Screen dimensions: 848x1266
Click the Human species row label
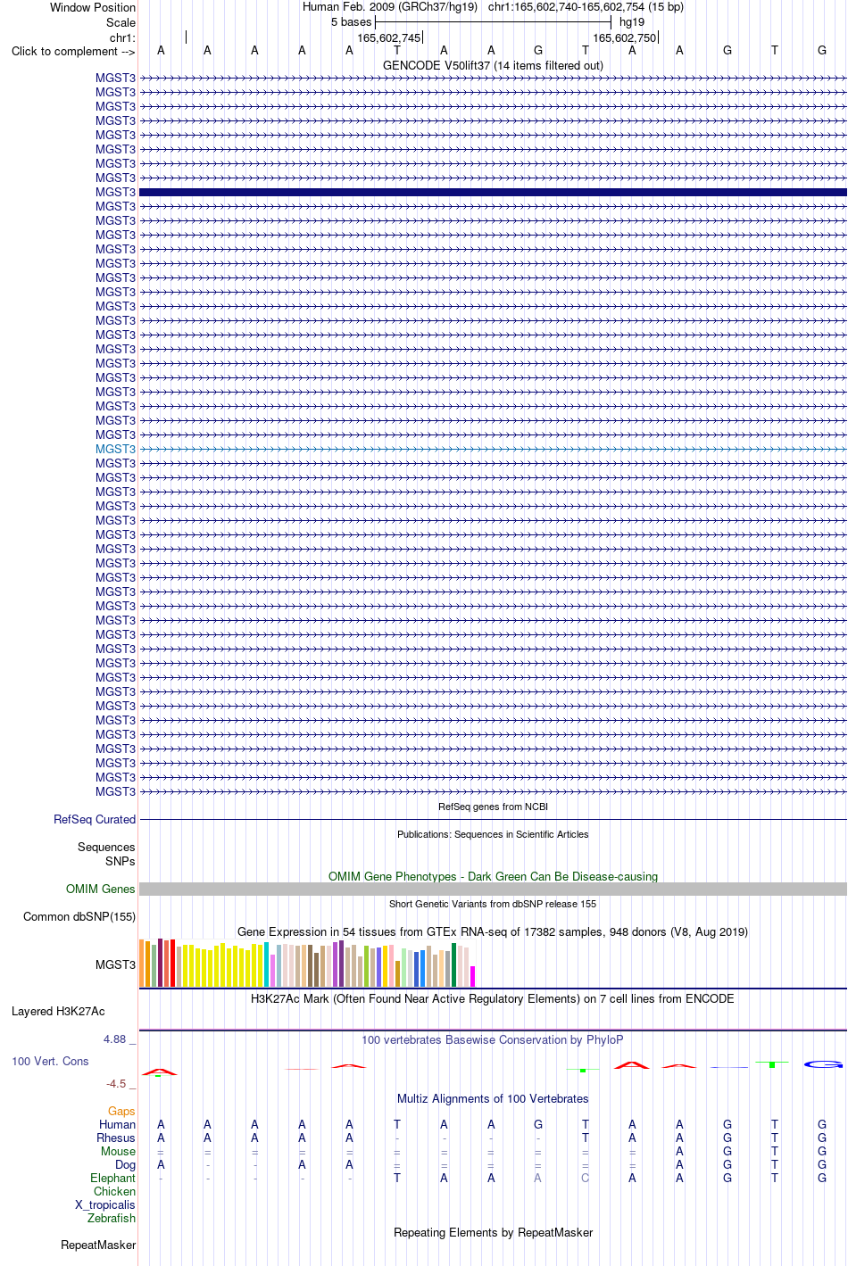(x=117, y=1124)
